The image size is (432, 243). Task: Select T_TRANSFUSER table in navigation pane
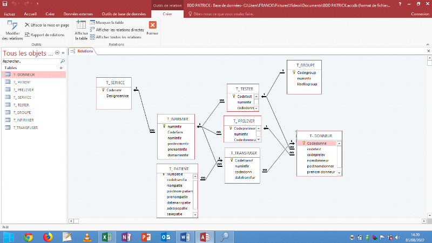click(25, 127)
